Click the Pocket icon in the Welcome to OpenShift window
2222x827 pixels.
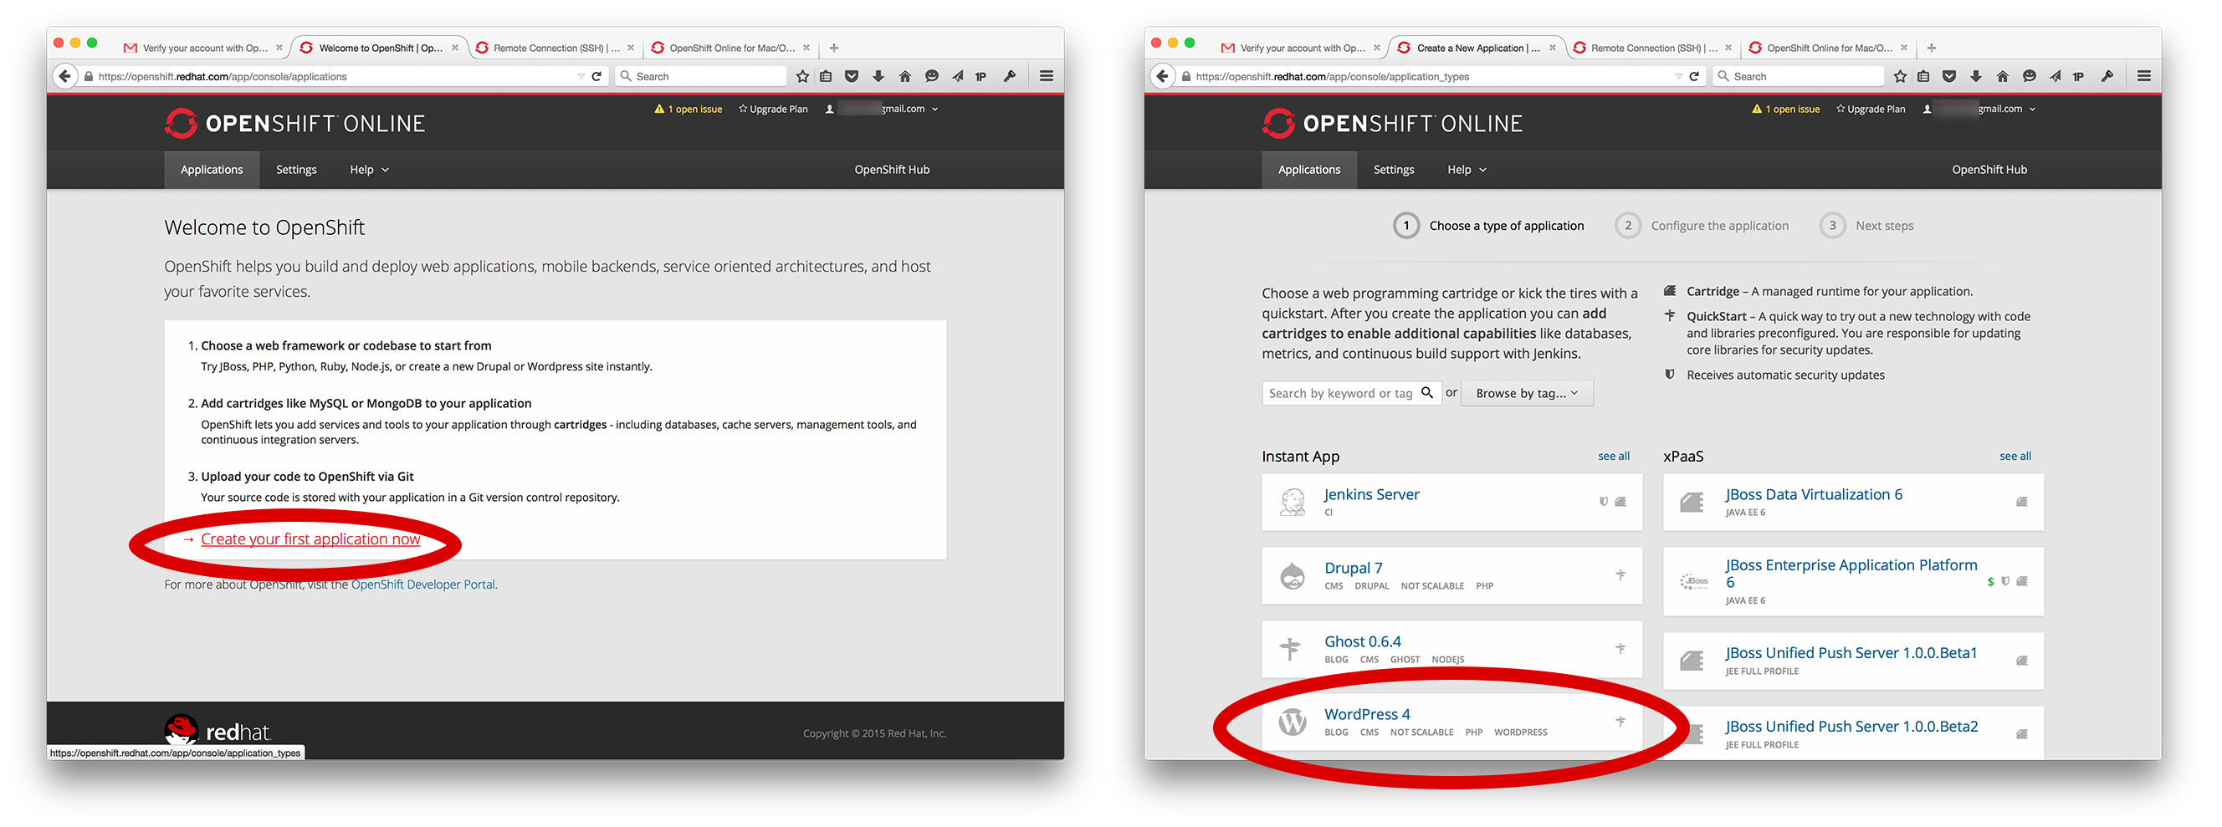(x=852, y=76)
